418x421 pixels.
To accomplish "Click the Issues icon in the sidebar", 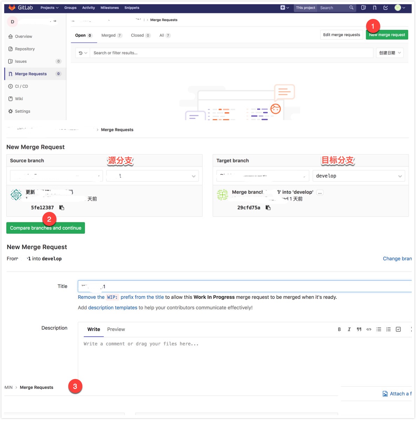I will point(11,61).
